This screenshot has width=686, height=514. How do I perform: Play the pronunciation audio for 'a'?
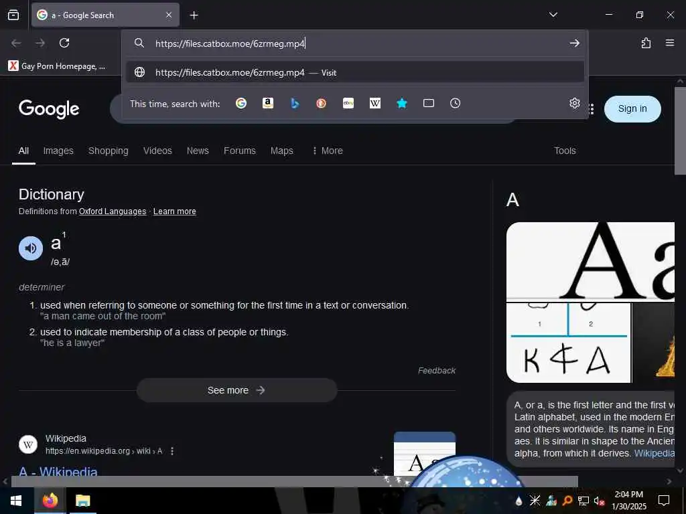click(x=31, y=248)
